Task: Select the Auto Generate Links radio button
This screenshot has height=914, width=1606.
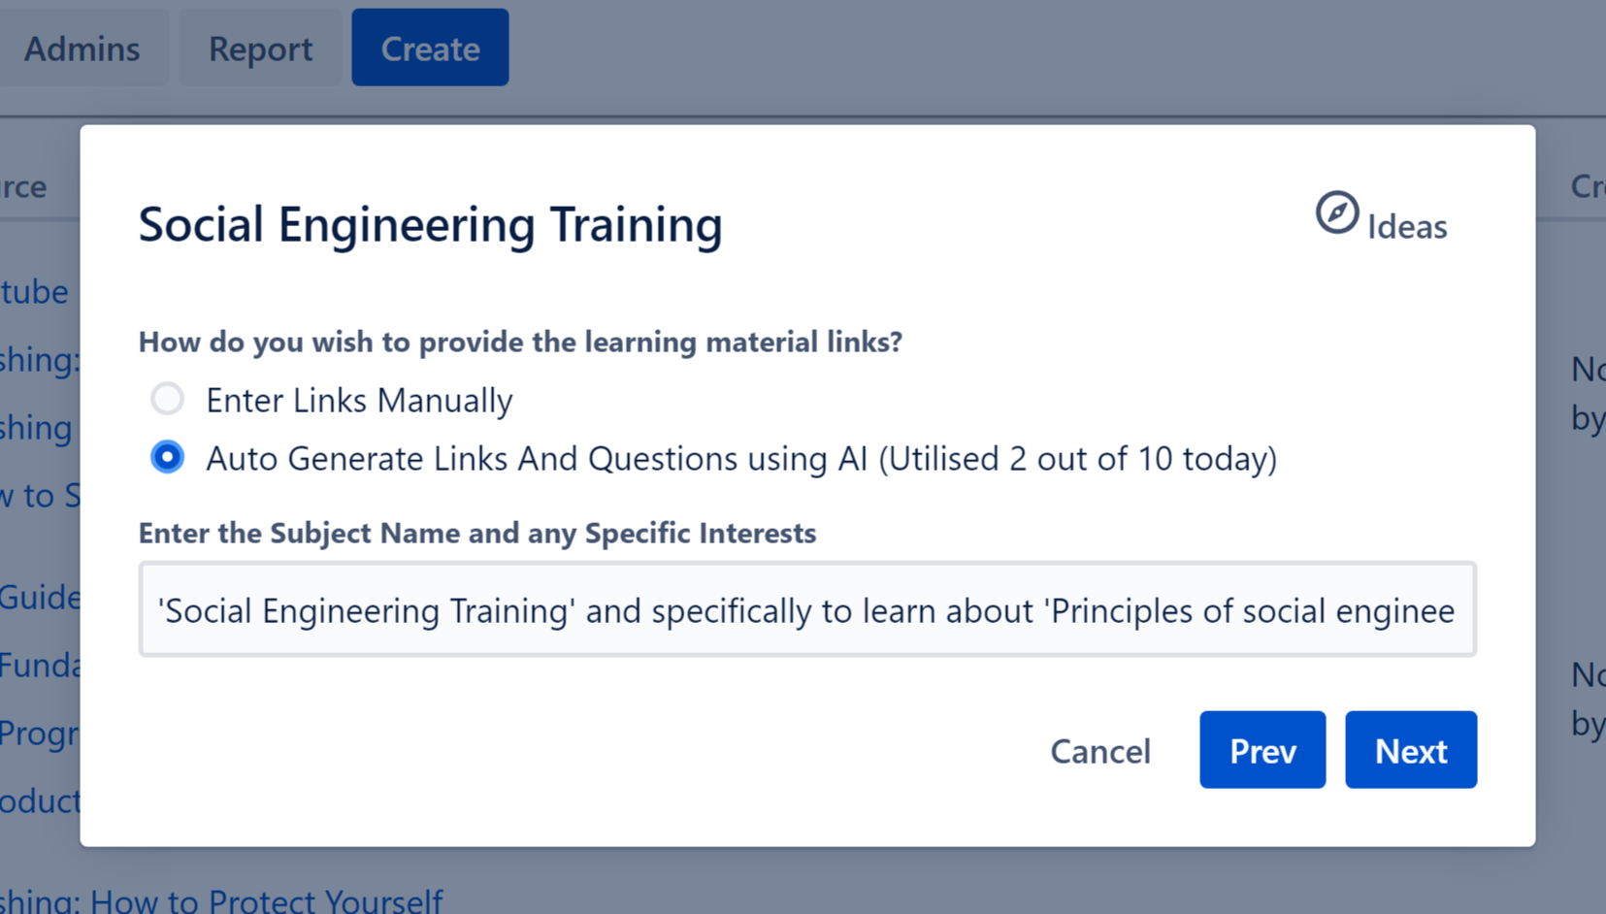Action: (x=167, y=457)
